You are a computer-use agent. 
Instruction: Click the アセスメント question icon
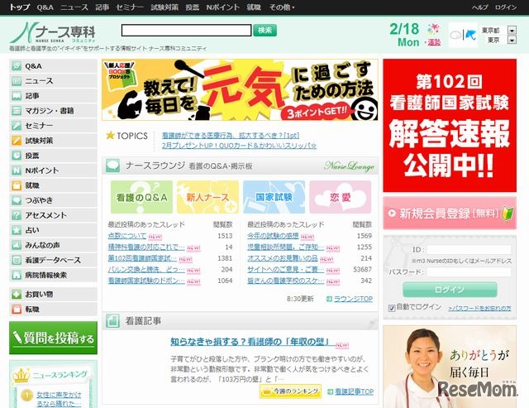(17, 215)
